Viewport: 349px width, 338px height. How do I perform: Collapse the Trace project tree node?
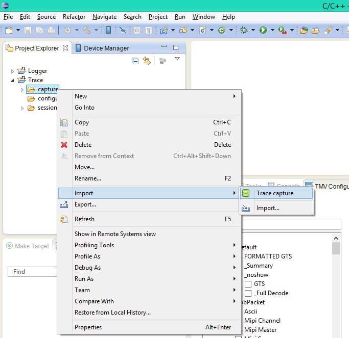pos(13,80)
